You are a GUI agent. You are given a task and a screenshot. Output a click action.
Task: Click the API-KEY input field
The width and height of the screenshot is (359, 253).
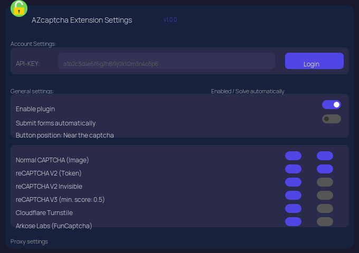166,61
